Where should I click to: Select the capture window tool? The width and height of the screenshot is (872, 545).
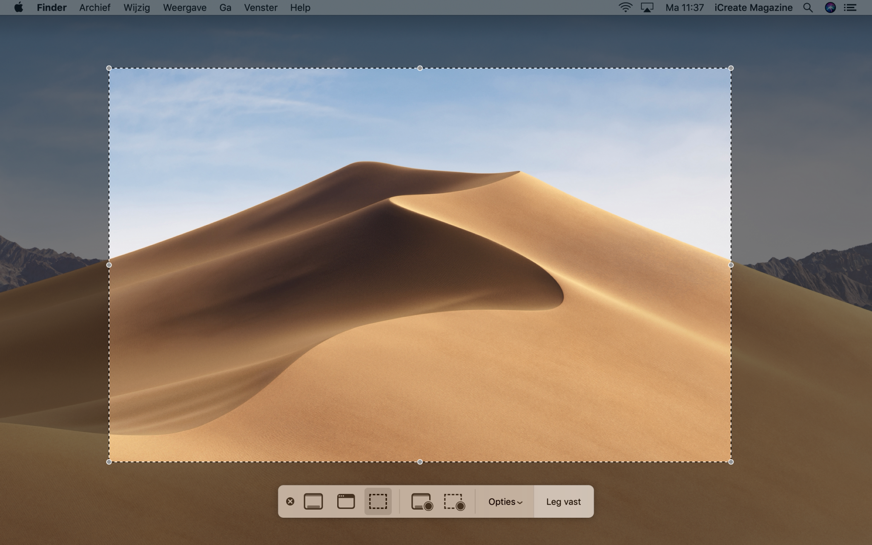click(346, 502)
